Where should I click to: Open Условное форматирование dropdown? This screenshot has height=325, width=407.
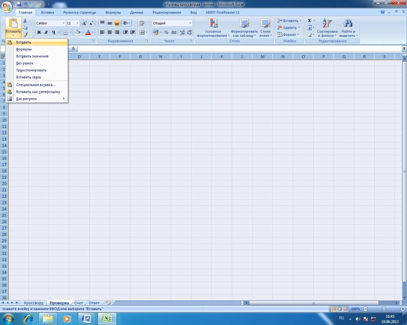213,28
